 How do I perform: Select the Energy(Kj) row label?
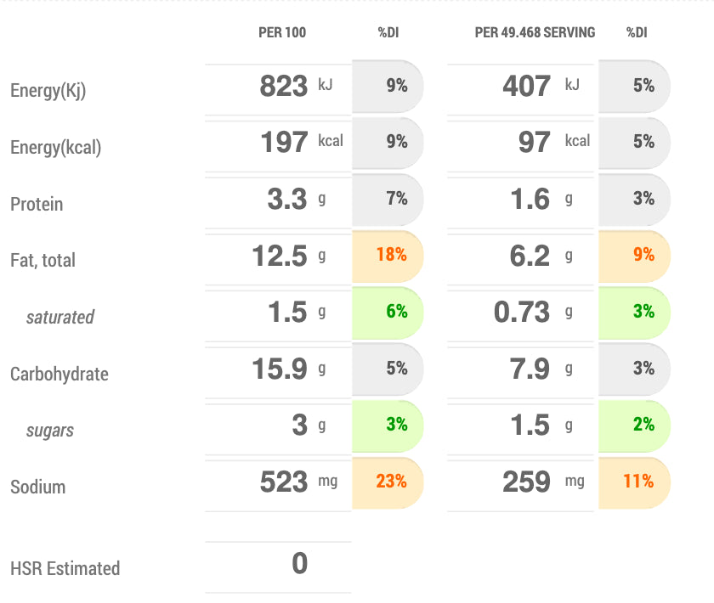click(48, 91)
